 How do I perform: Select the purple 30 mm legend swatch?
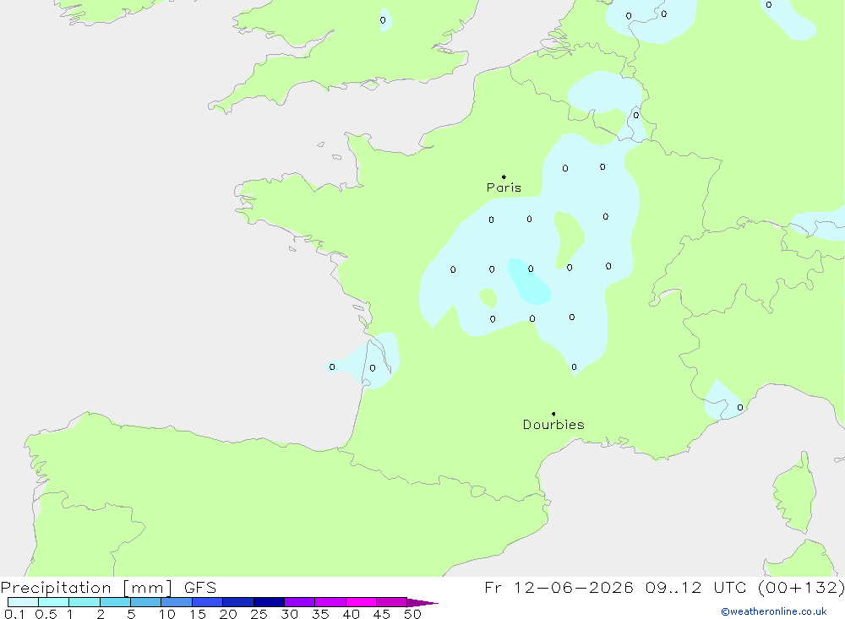pos(300,602)
